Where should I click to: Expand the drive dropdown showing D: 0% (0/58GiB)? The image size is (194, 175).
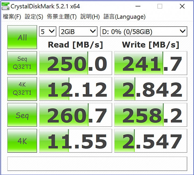[x=144, y=31]
